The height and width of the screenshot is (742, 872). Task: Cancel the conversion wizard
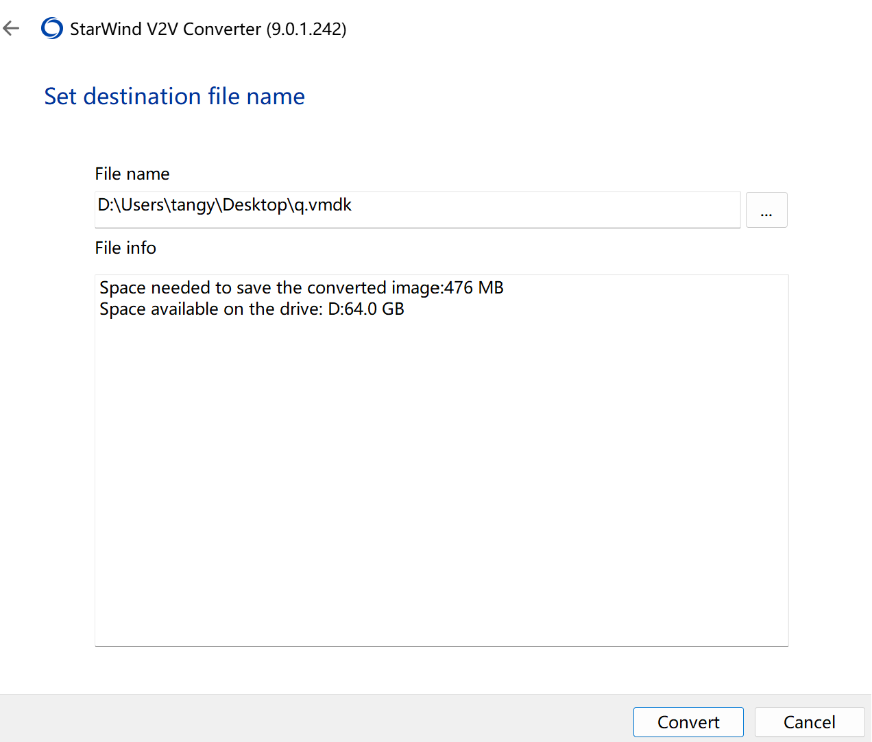tap(810, 722)
